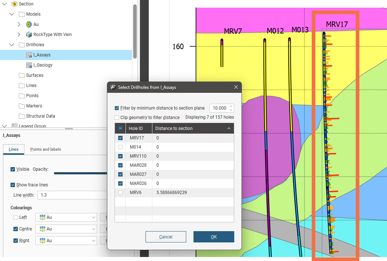
Task: Open the Centre colouring dropdown
Action: click(x=94, y=229)
